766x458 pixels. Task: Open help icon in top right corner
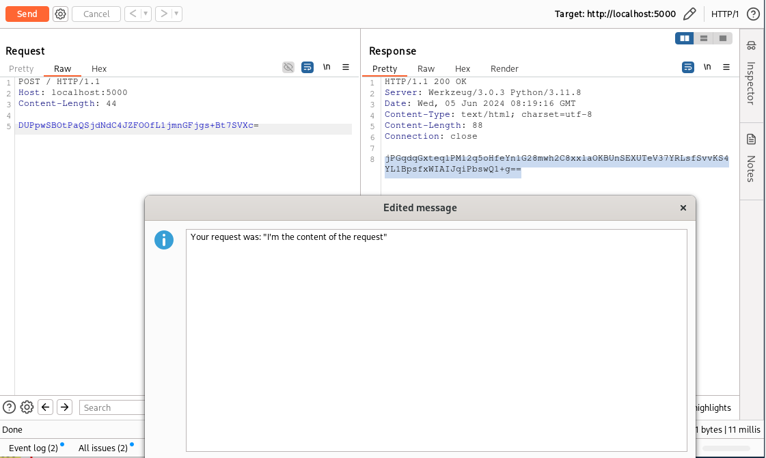pos(753,14)
